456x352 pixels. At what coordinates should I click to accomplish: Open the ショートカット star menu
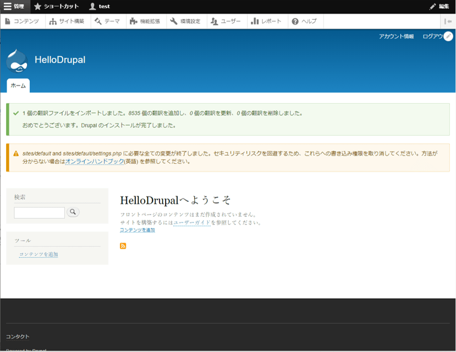click(x=56, y=7)
